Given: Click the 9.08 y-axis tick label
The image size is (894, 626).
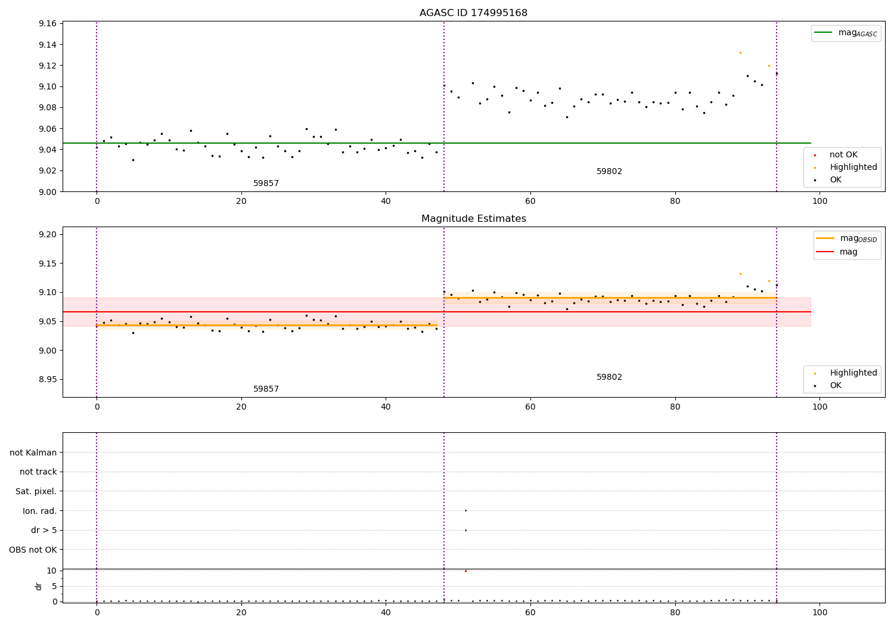Looking at the screenshot, I should tap(47, 108).
